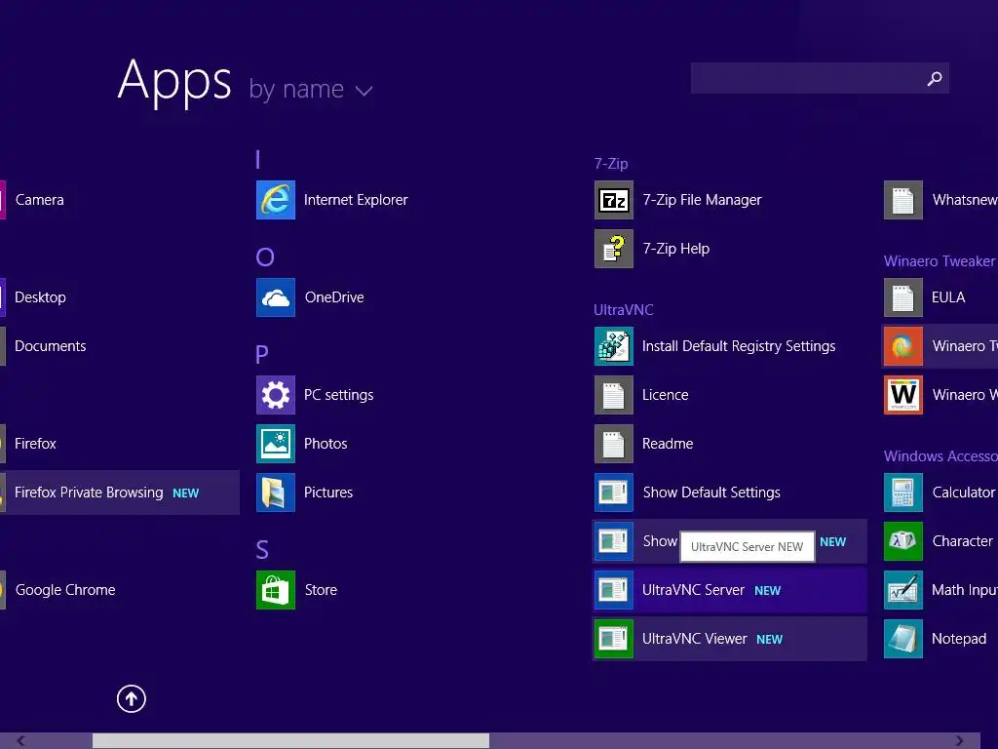This screenshot has width=998, height=749.
Task: Open the Pictures folder icon
Action: pyautogui.click(x=276, y=493)
